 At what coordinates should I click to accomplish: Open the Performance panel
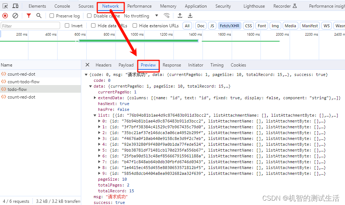(140, 6)
